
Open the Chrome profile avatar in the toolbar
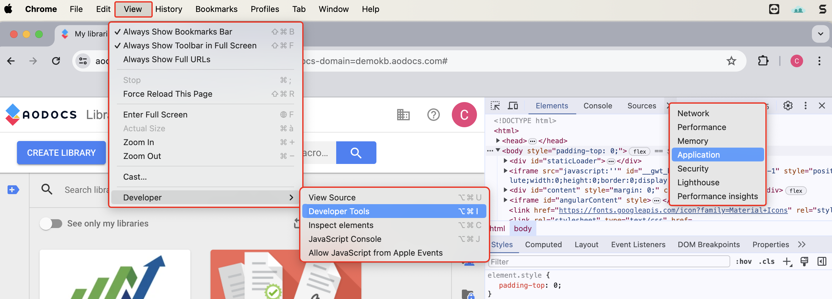(796, 61)
